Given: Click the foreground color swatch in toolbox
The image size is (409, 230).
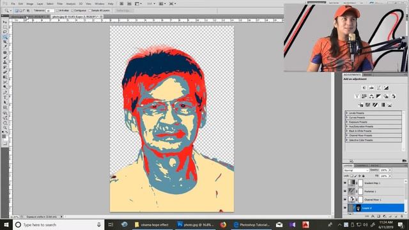Looking at the screenshot, I should click(x=4, y=136).
